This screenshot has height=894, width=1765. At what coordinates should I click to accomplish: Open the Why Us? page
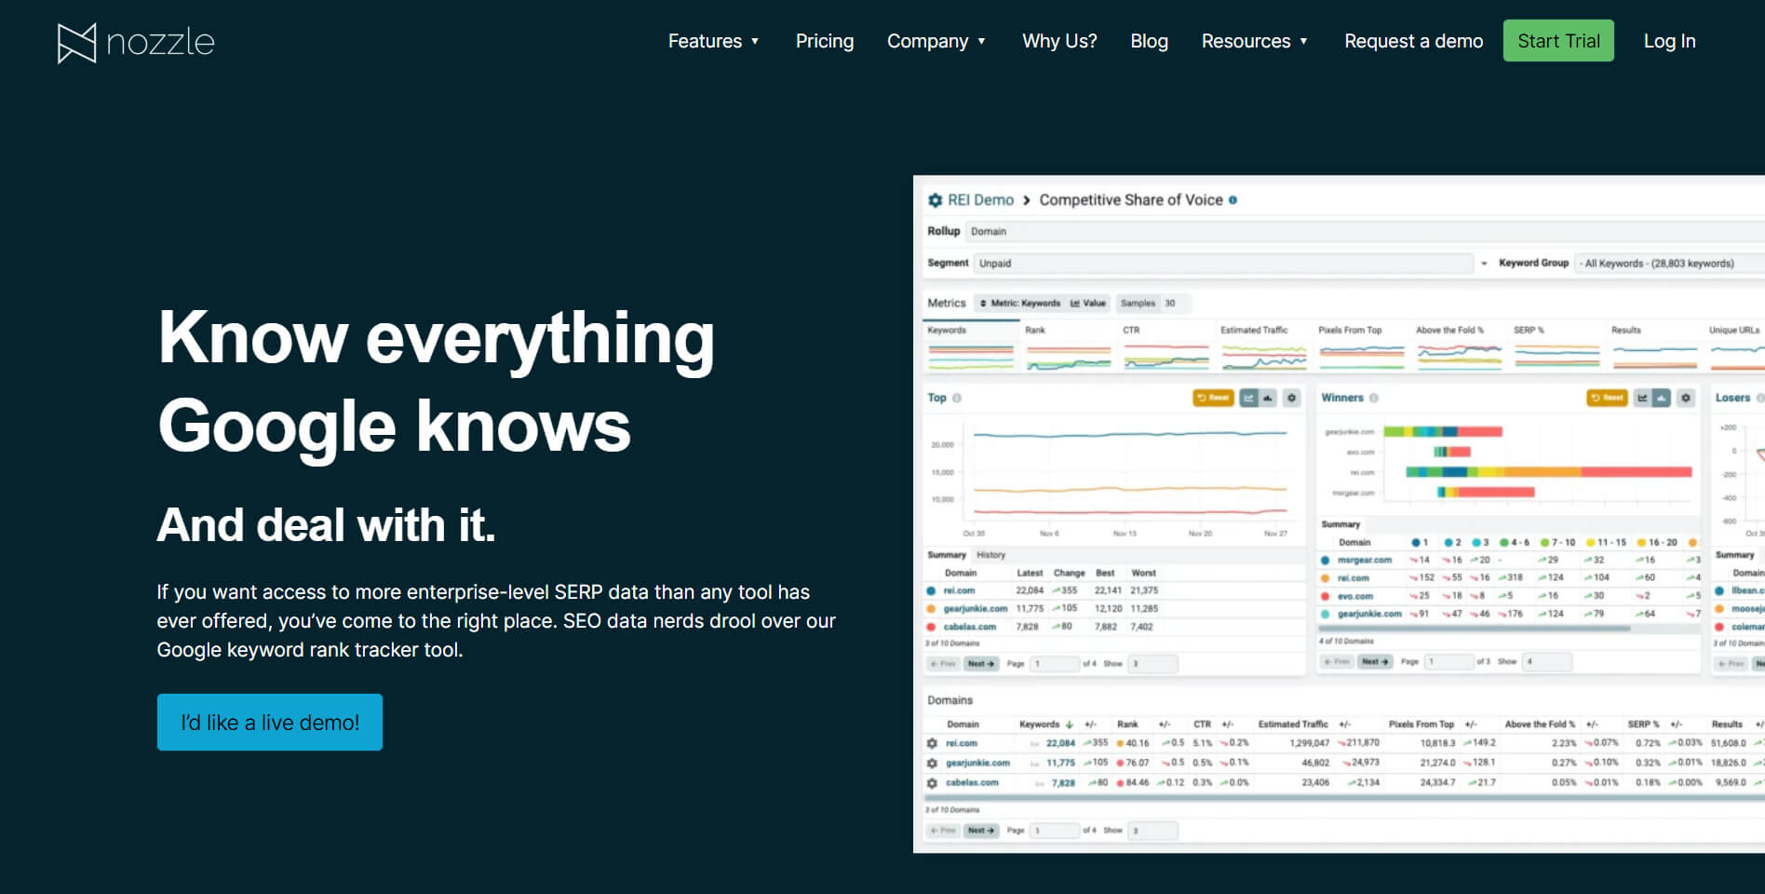point(1059,41)
